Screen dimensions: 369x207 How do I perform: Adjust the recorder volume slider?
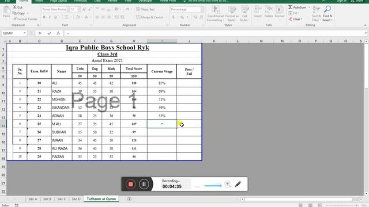pos(213,186)
